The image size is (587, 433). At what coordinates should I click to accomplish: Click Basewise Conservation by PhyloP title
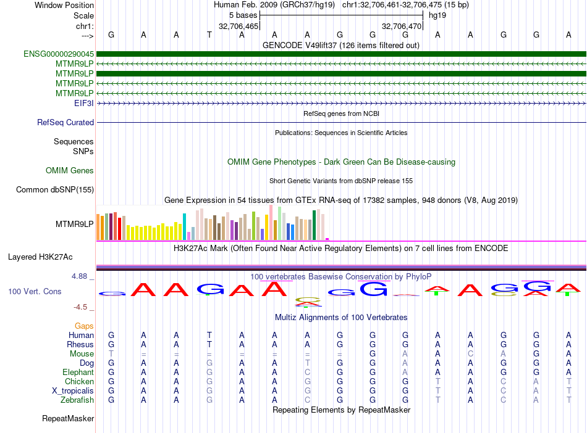point(341,276)
